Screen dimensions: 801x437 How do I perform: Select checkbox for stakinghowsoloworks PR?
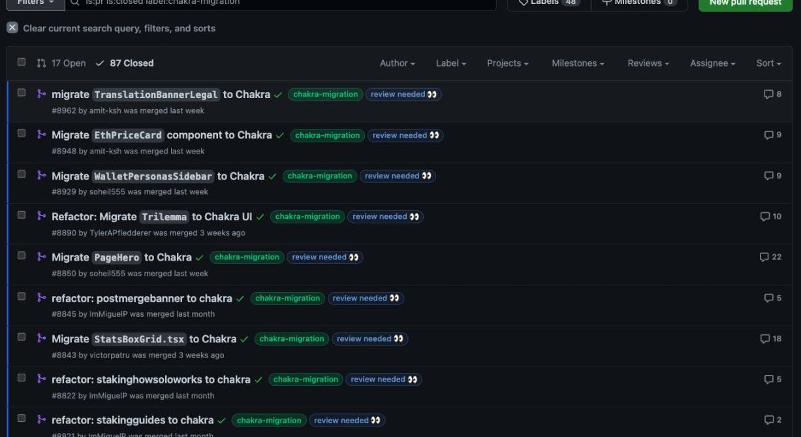[x=22, y=378]
